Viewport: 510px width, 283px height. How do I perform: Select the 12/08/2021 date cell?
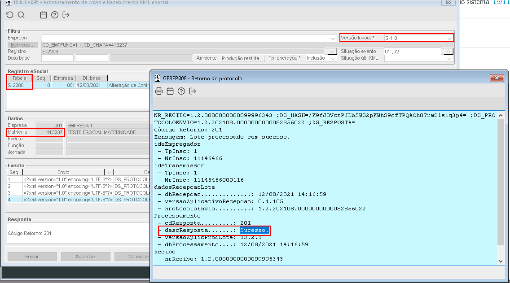point(92,85)
